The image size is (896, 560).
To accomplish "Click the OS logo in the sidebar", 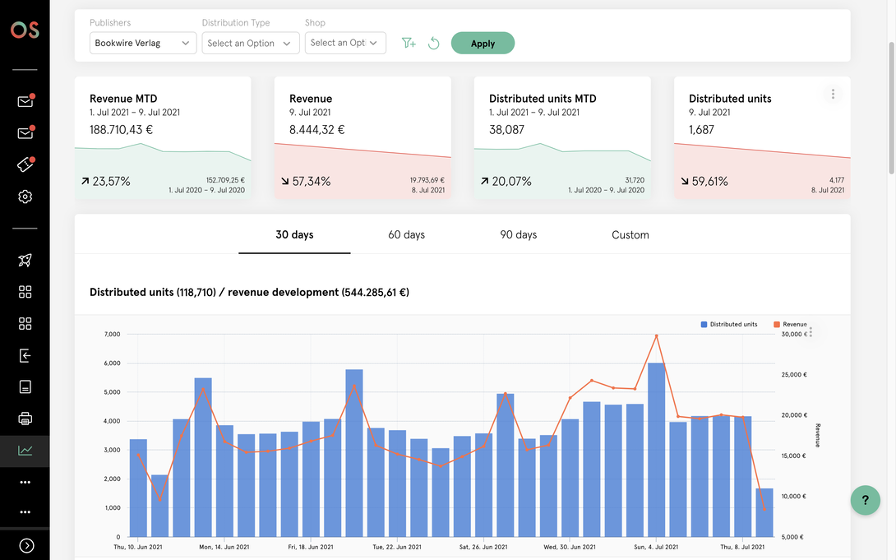I will click(25, 30).
